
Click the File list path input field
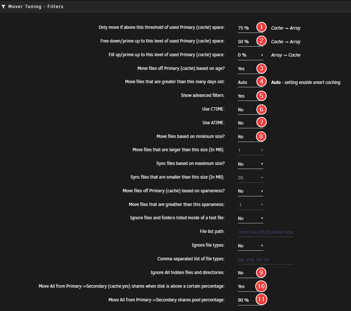[x=265, y=232]
